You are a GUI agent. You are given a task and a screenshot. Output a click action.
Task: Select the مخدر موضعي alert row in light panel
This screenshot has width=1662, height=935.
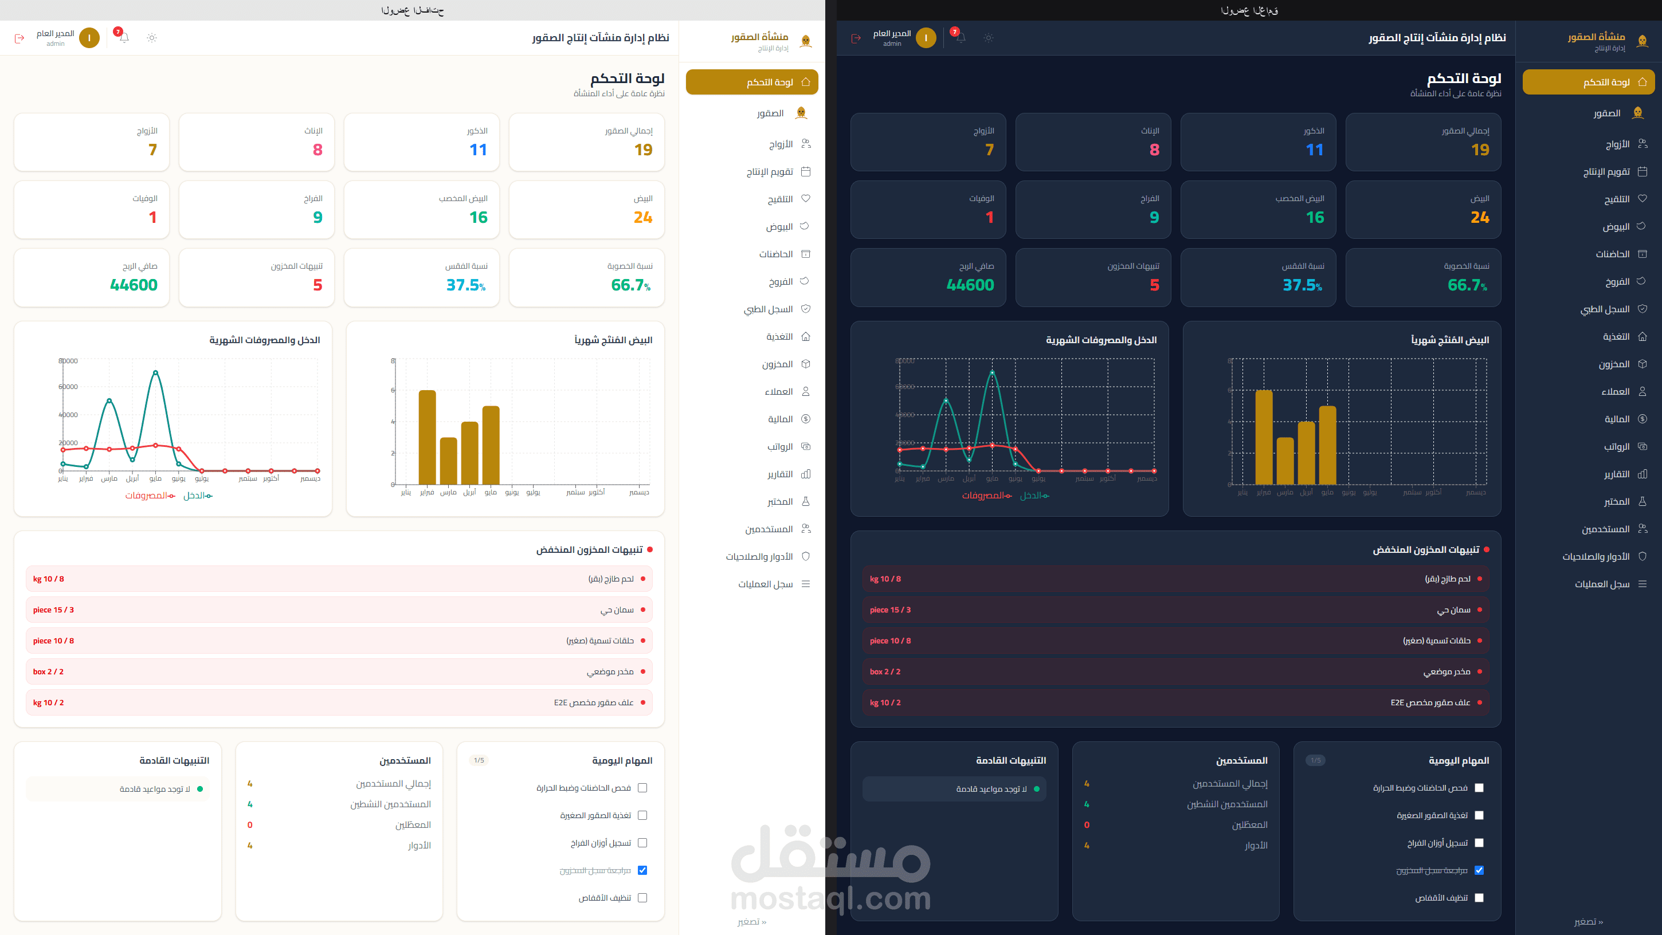(339, 671)
